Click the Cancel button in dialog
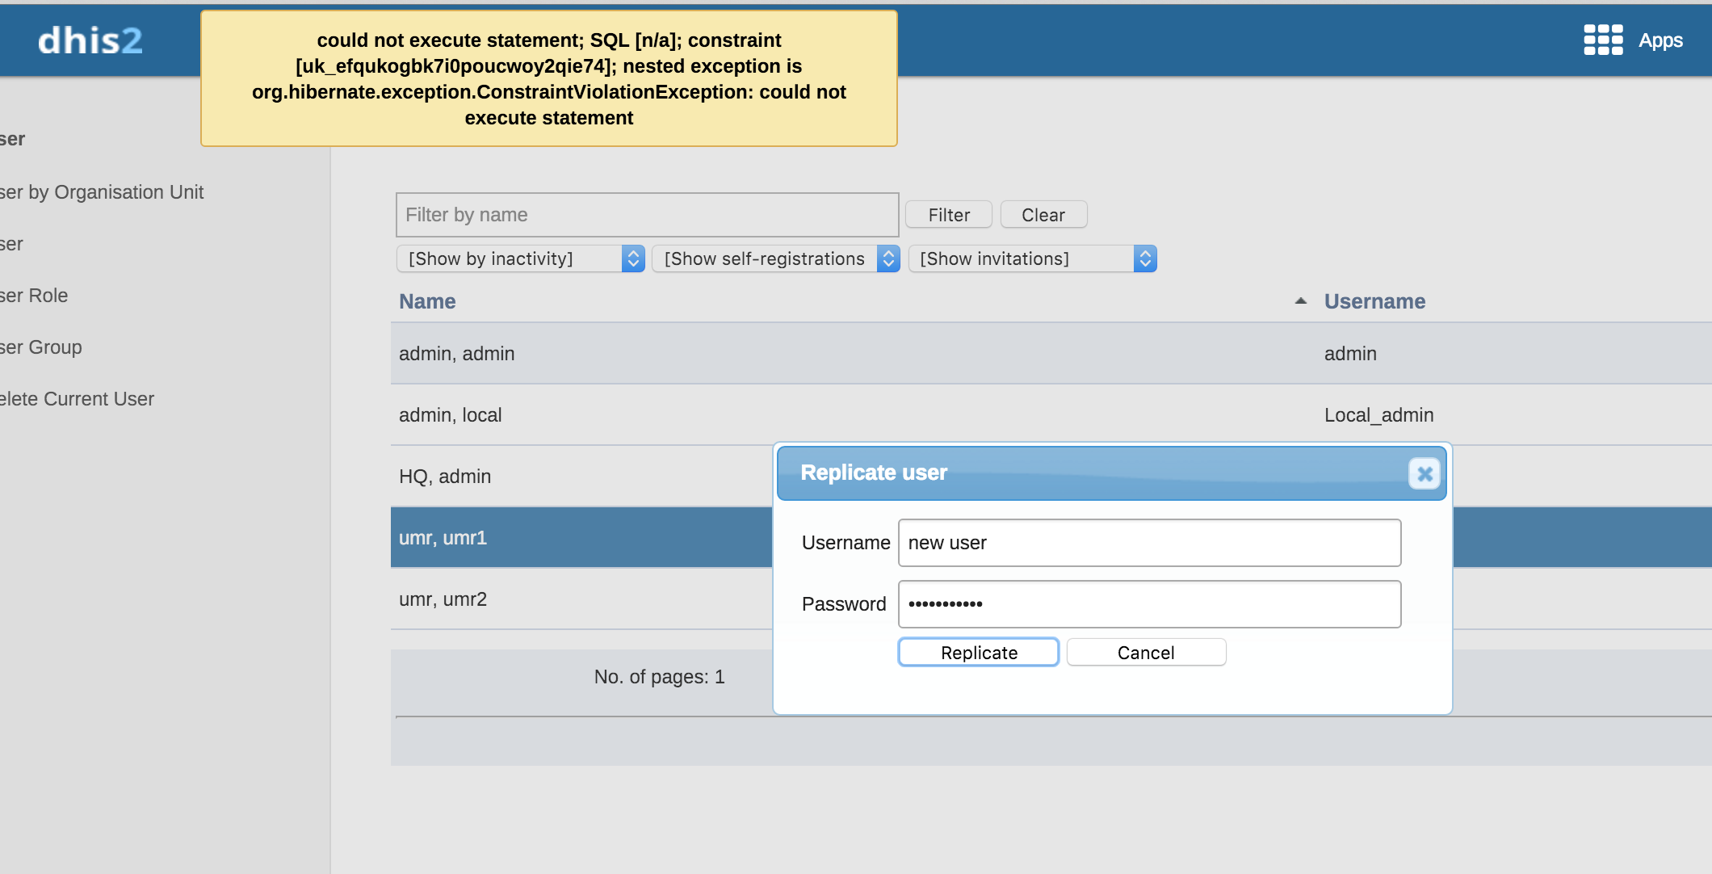Viewport: 1712px width, 874px height. (x=1145, y=653)
